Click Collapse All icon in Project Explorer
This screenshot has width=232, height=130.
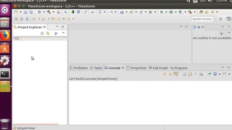click(x=42, y=33)
